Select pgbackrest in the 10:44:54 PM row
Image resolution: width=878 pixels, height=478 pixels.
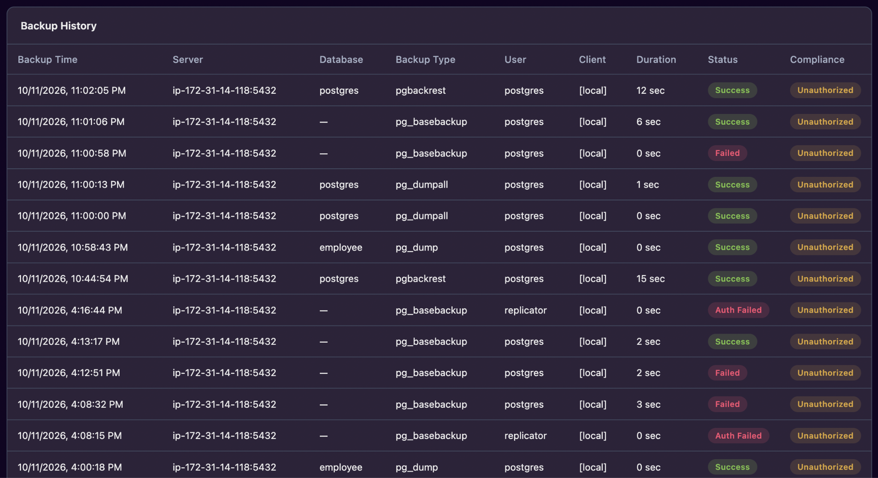tap(421, 279)
